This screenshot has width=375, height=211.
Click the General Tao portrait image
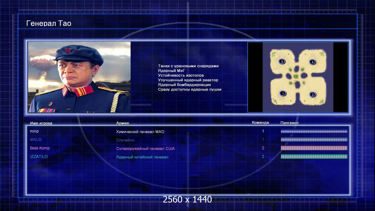pyautogui.click(x=80, y=77)
